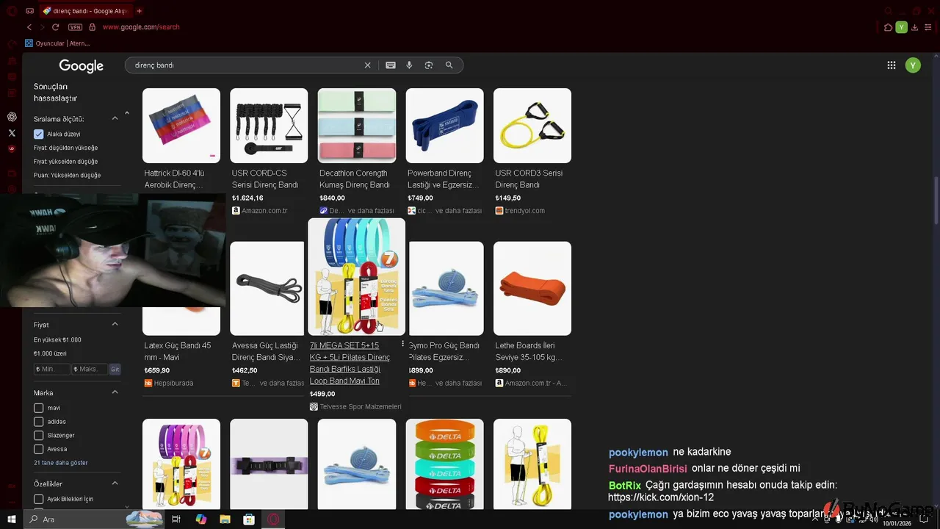Check the mavi brand filter
This screenshot has height=529, width=940.
click(x=39, y=408)
